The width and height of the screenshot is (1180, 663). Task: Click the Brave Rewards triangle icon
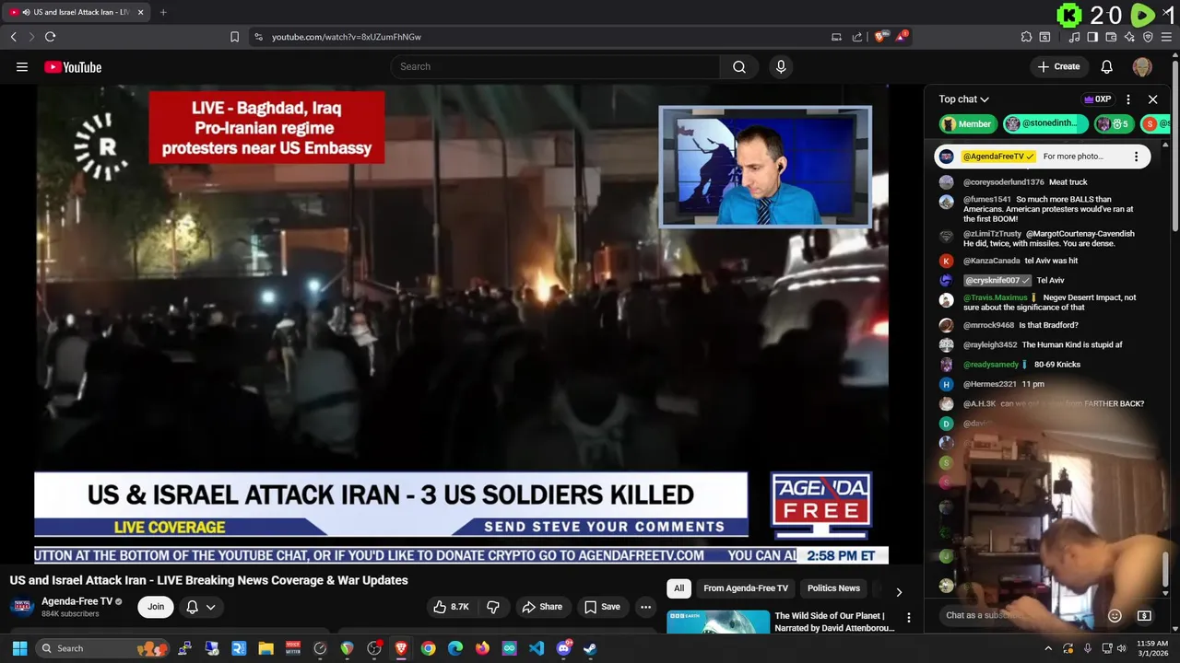(902, 37)
